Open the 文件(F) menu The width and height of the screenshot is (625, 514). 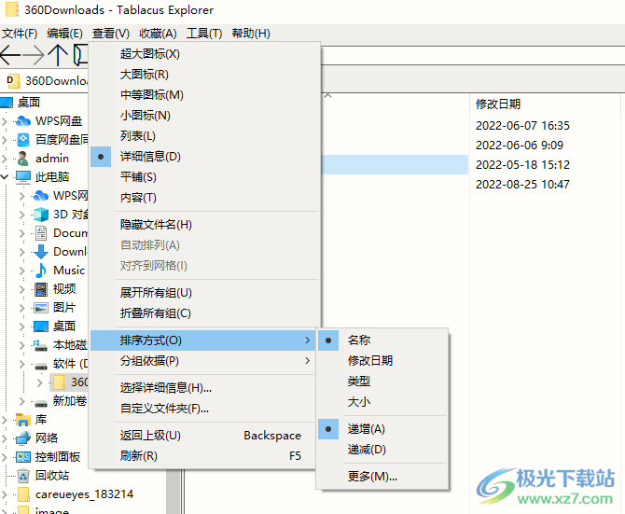point(20,34)
